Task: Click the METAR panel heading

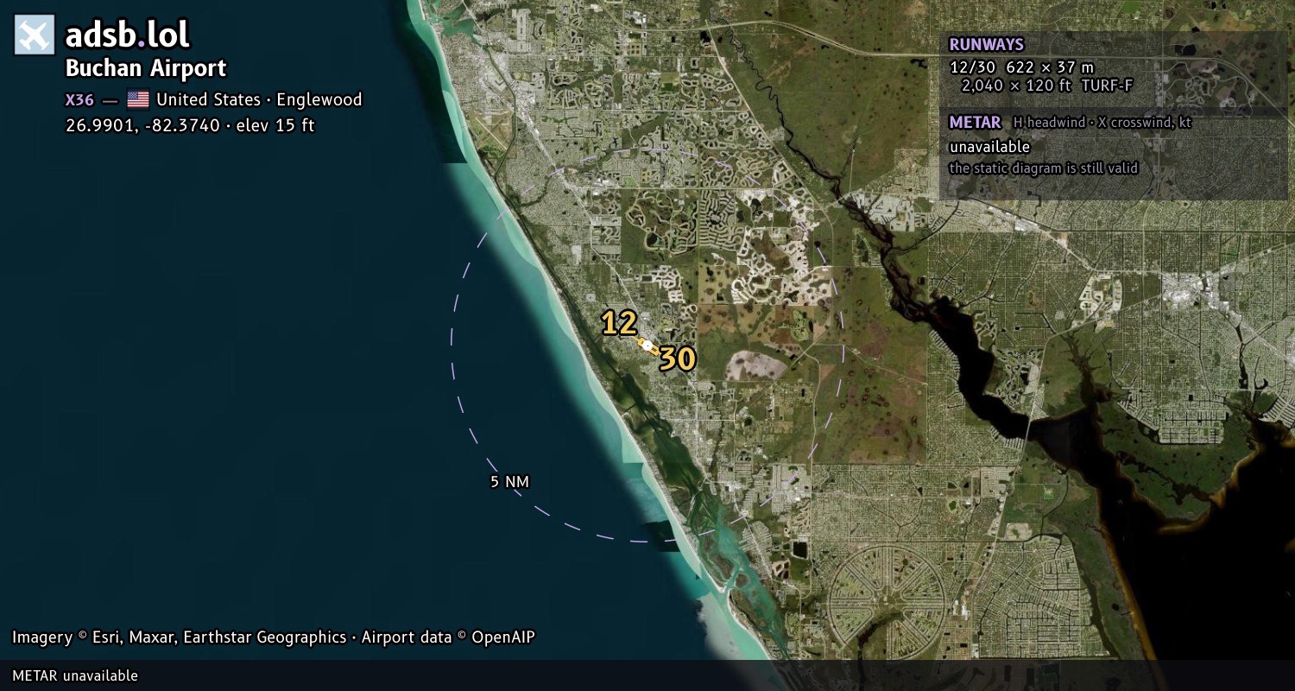Action: 975,123
